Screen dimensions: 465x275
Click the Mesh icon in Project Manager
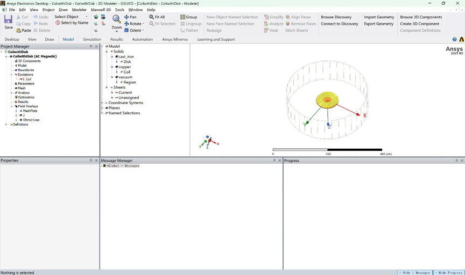coord(16,88)
